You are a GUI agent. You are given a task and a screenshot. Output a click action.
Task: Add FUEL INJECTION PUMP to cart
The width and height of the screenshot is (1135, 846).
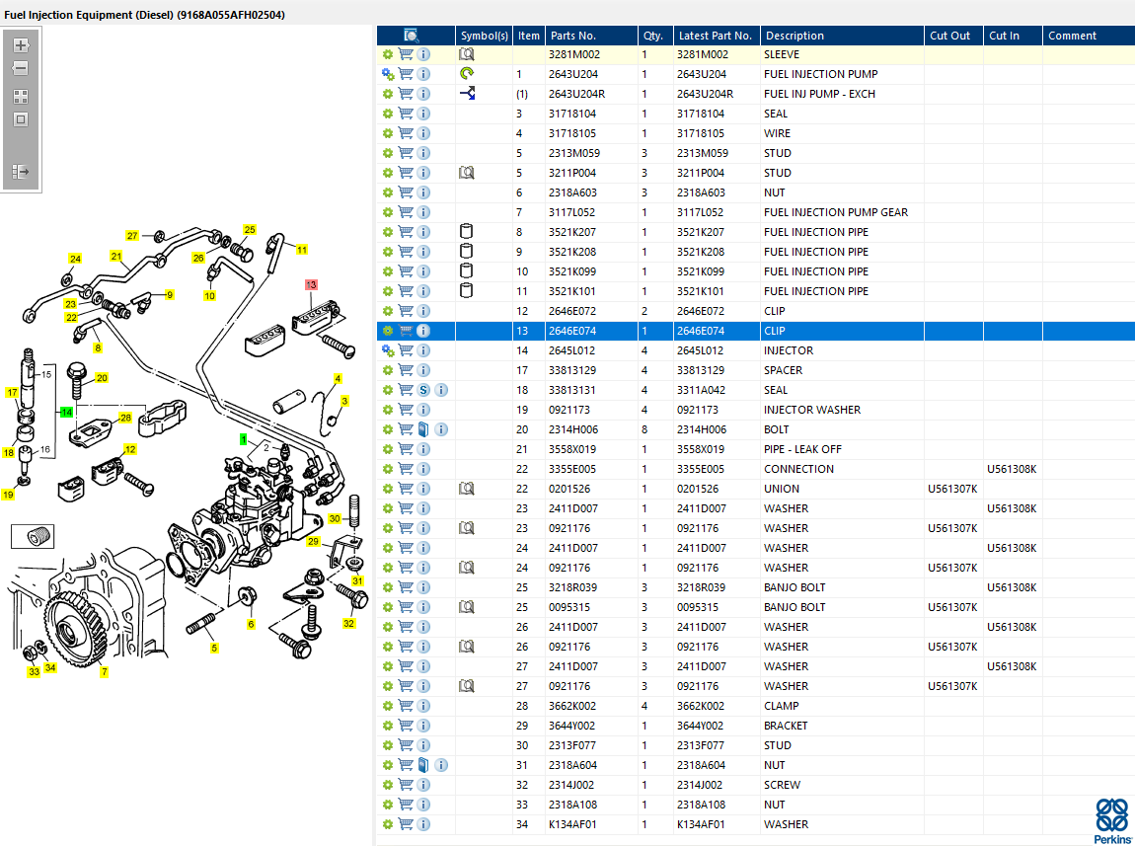coord(406,74)
